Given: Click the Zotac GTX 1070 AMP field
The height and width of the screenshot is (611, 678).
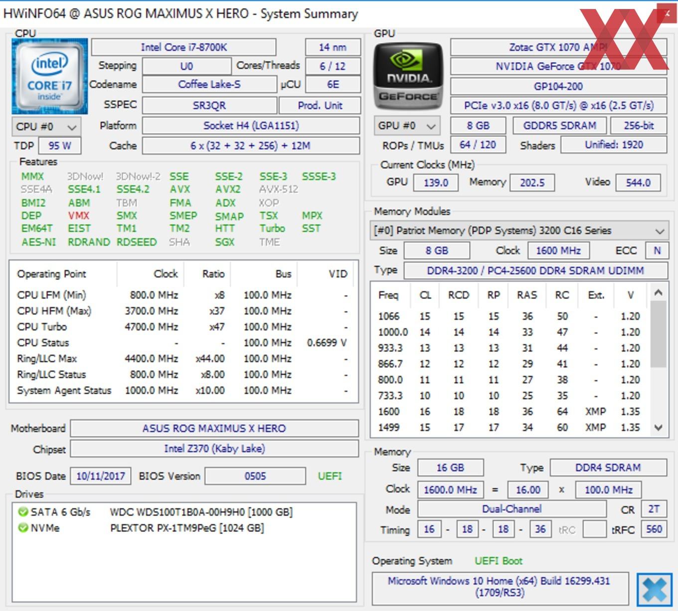Looking at the screenshot, I should click(558, 47).
